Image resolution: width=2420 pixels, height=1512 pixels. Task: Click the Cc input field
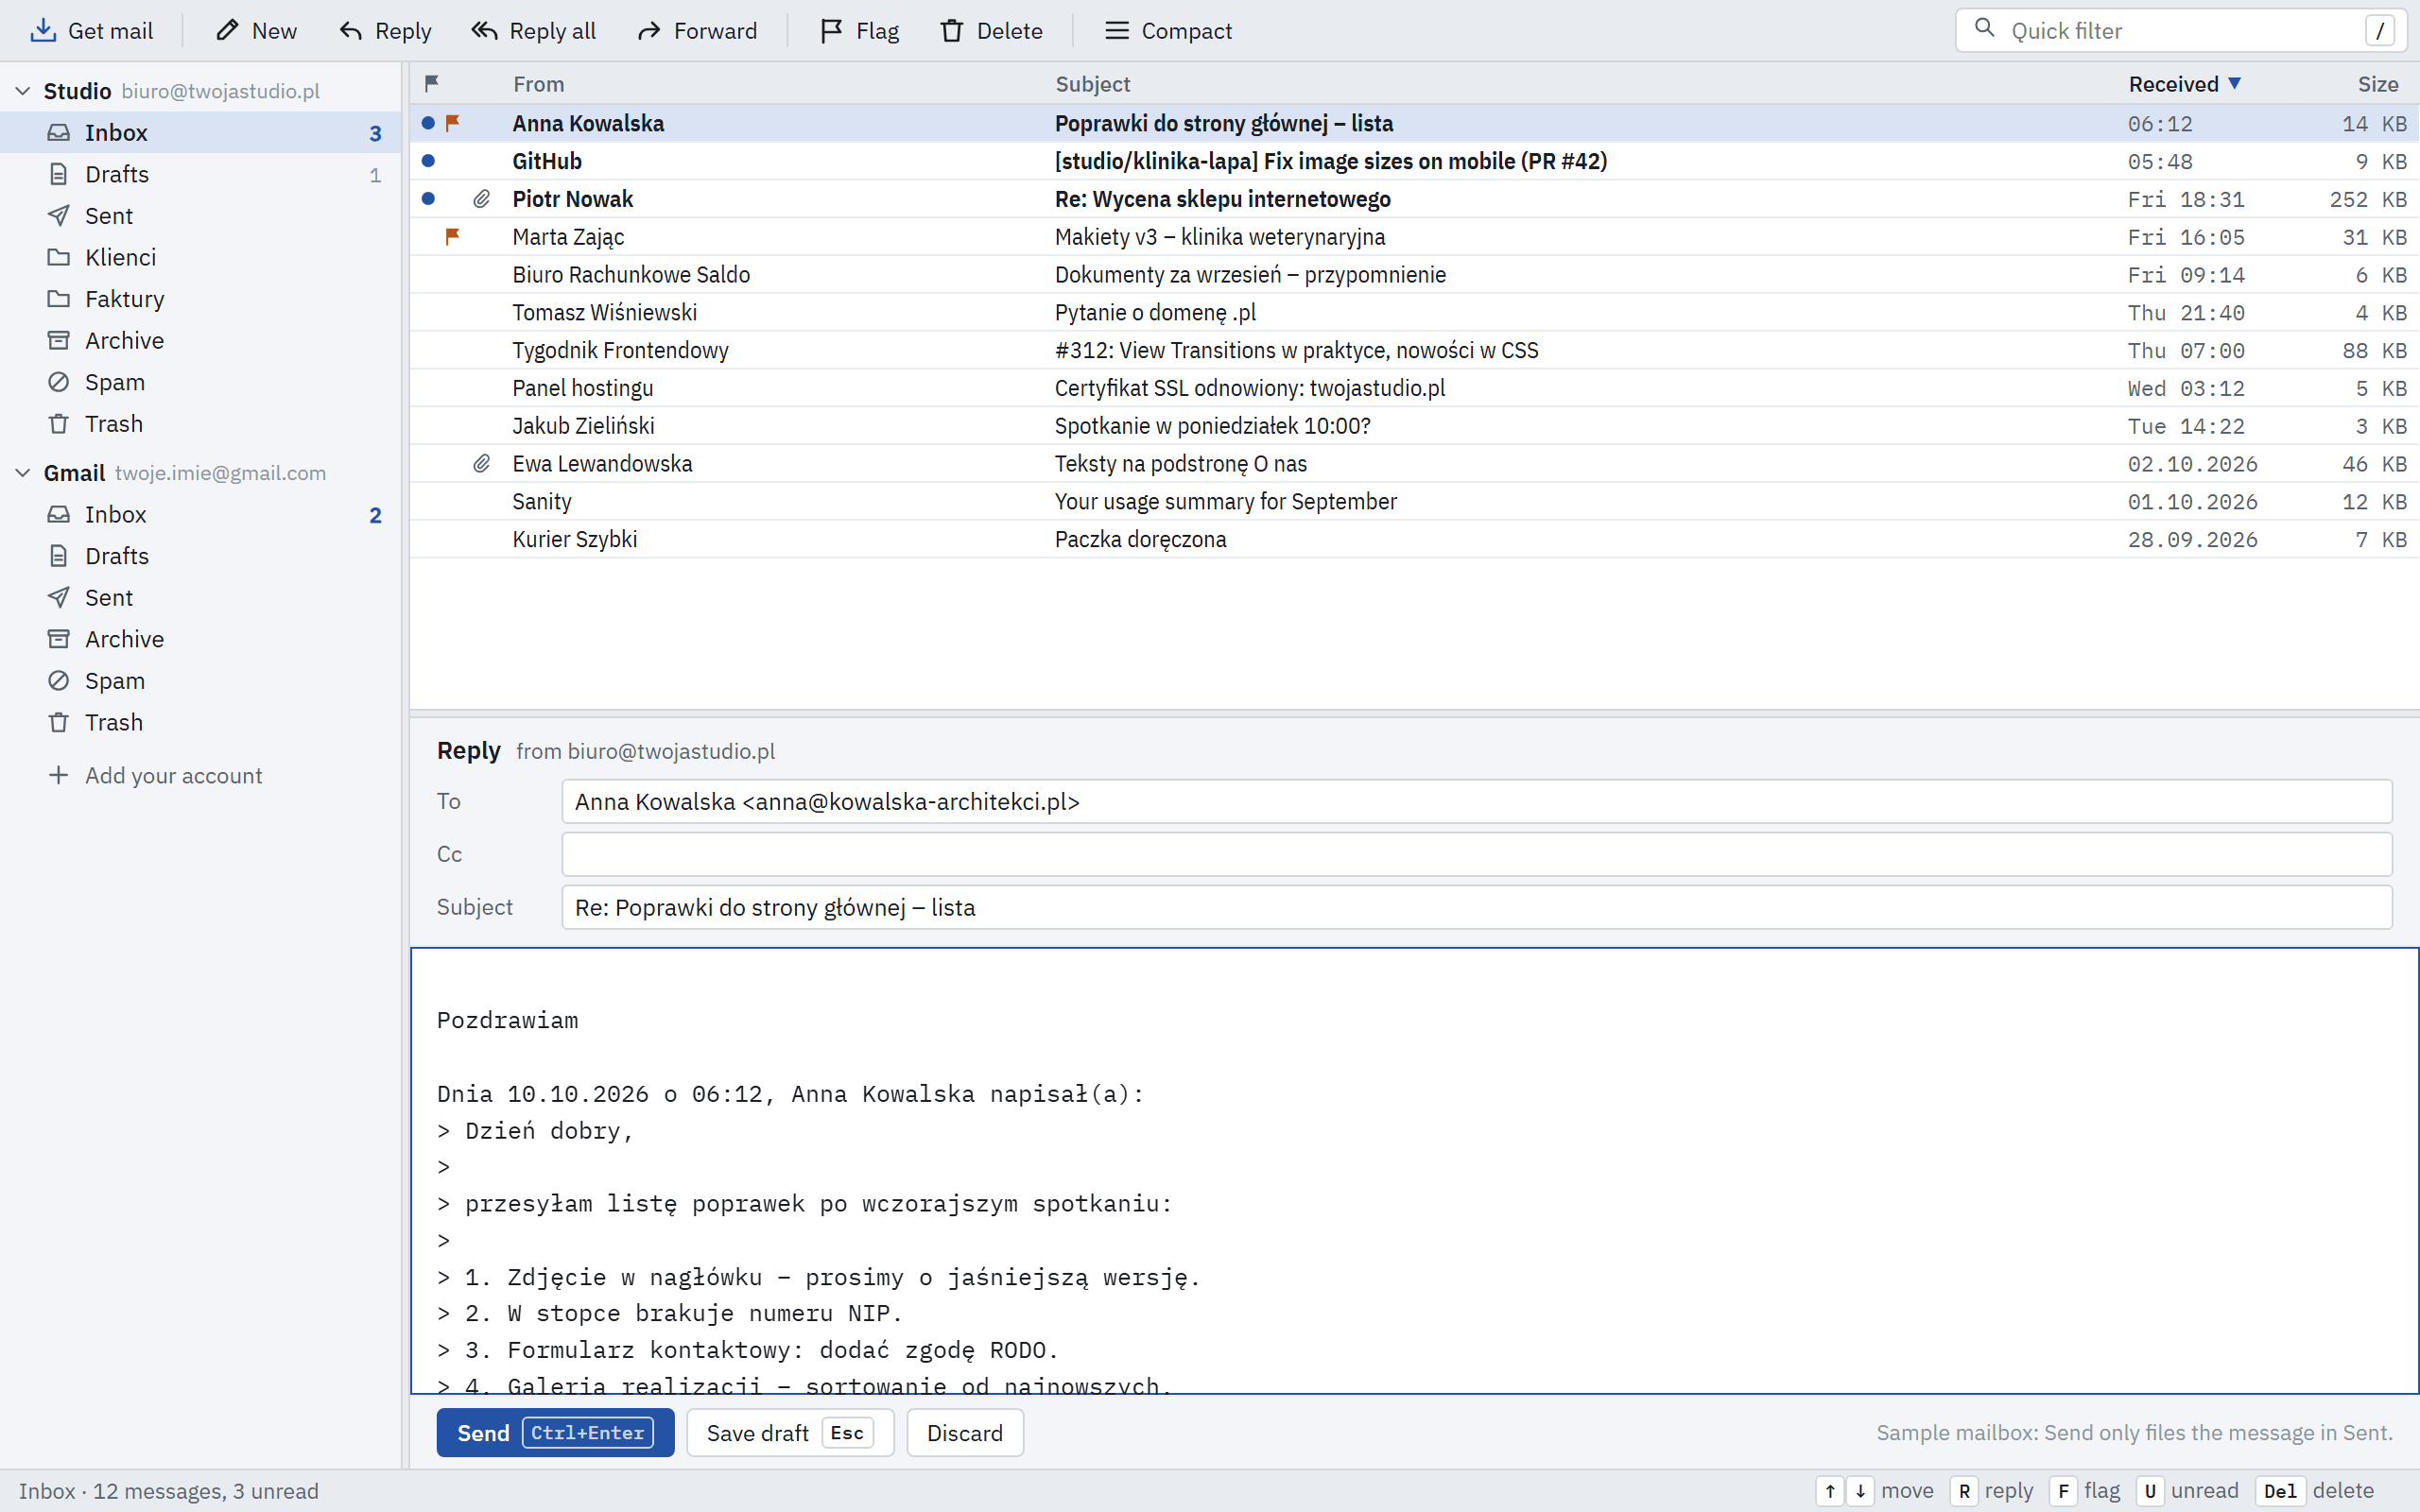(x=1477, y=854)
